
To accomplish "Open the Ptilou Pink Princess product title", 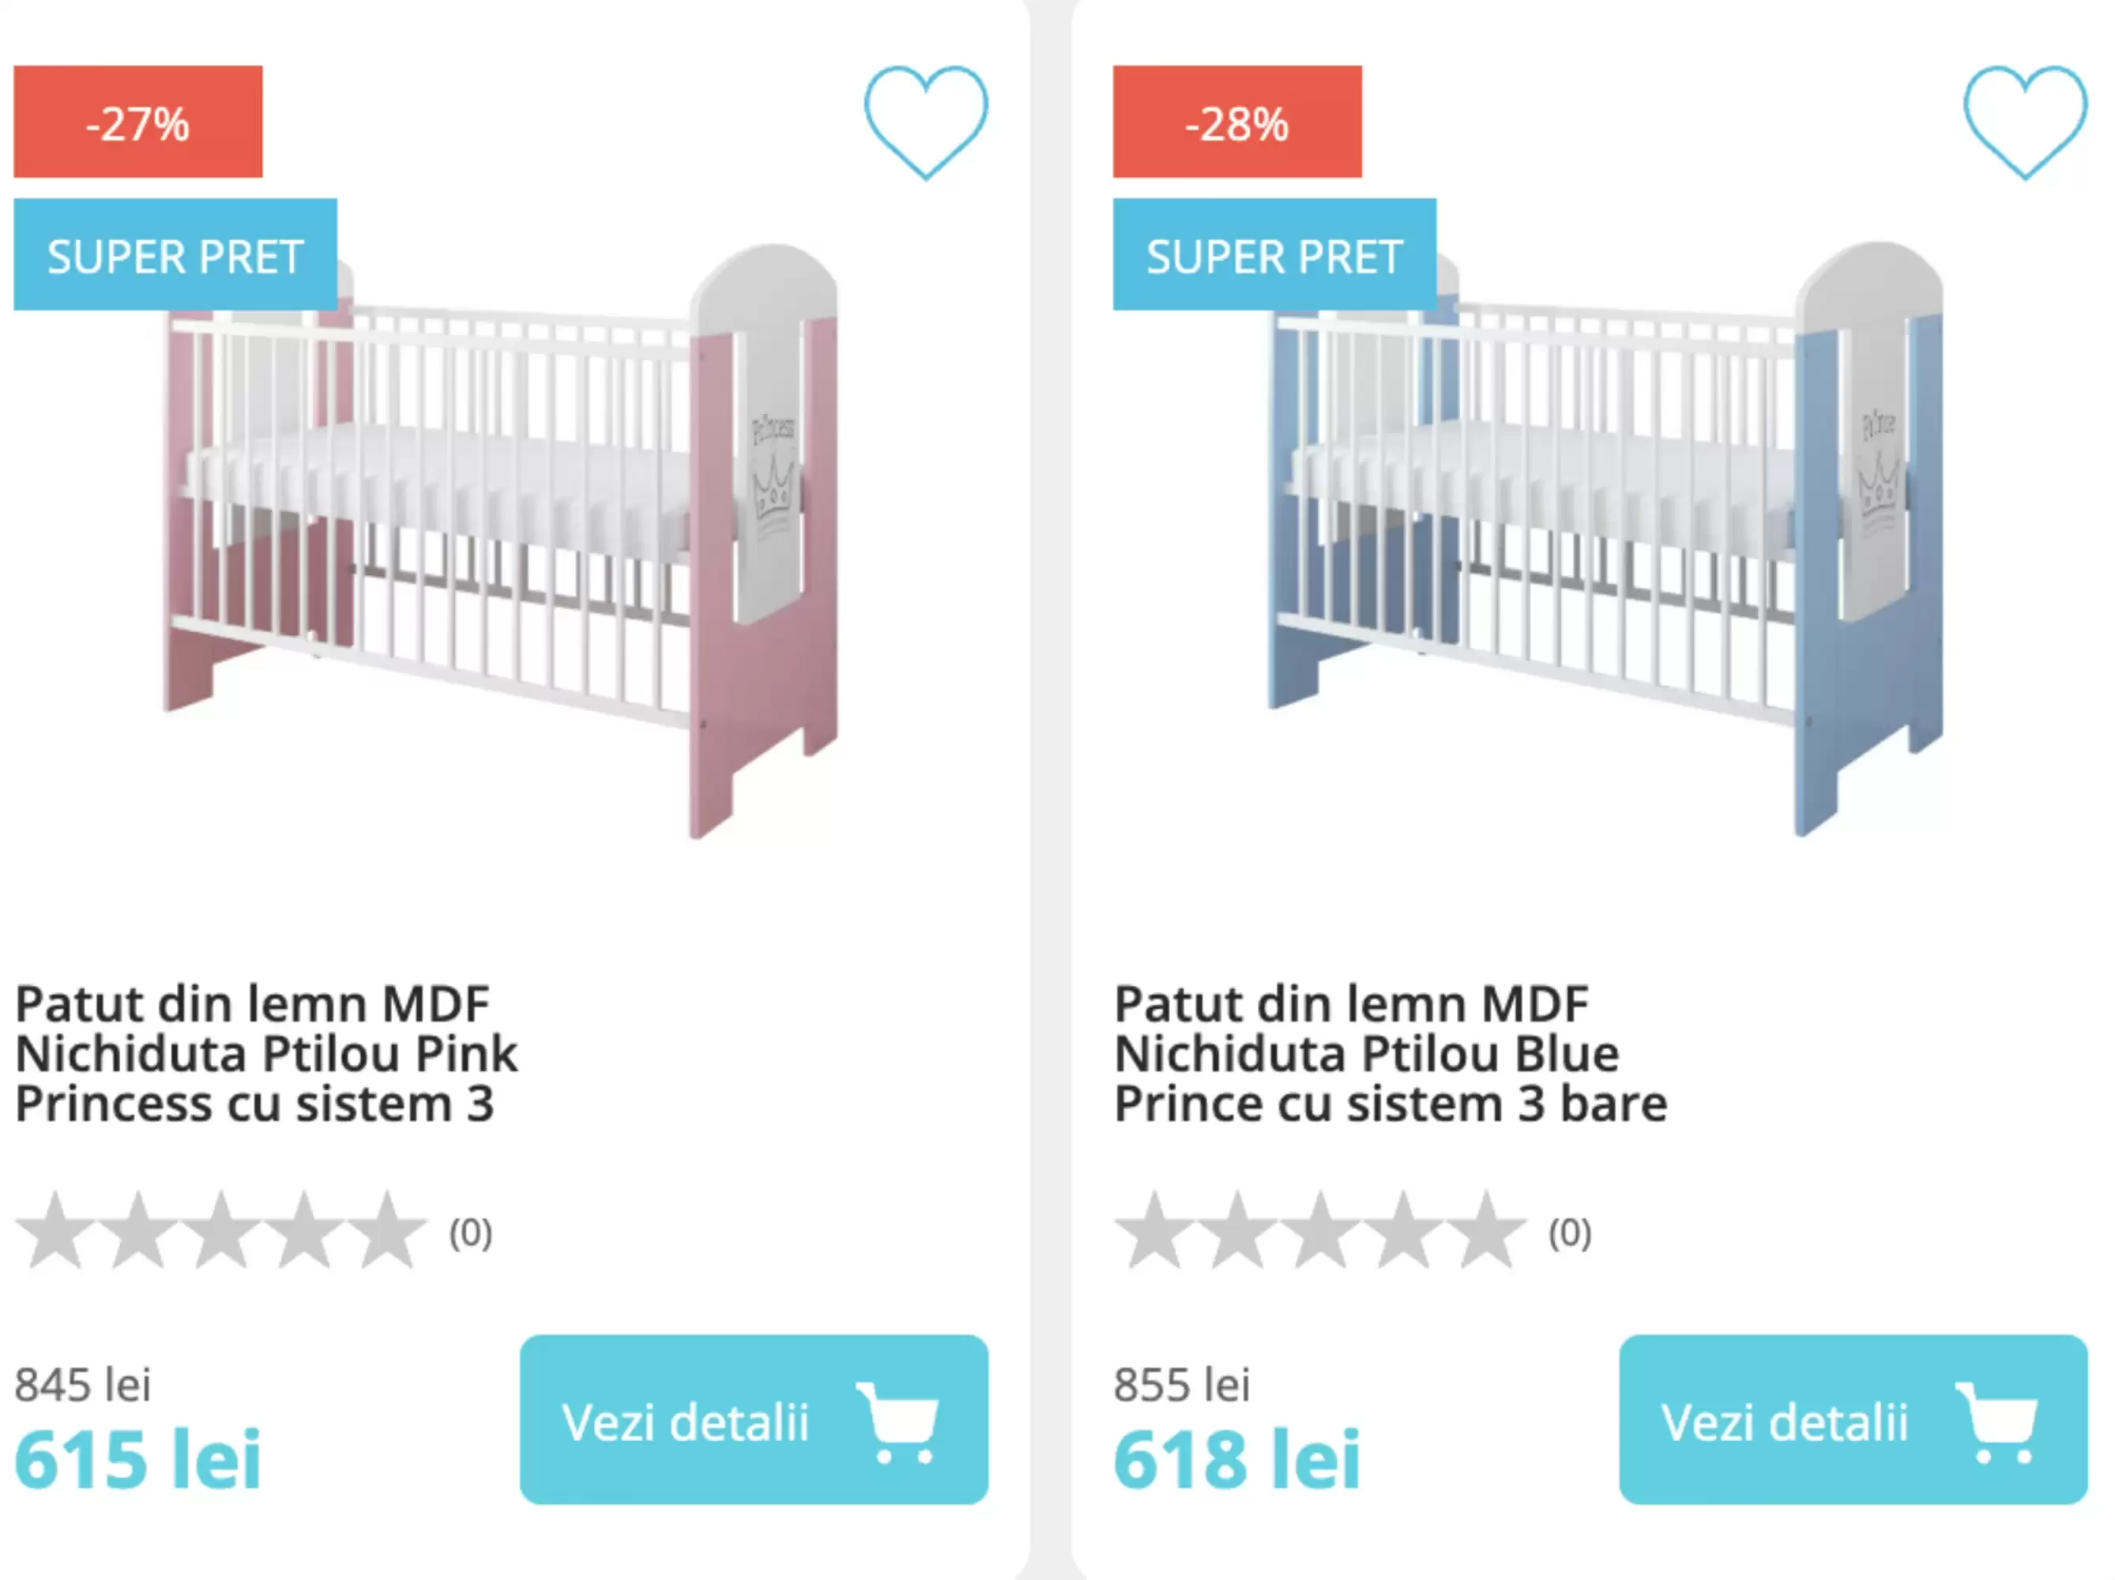I will point(265,1053).
